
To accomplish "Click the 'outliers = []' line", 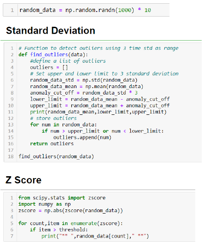I will point(49,67).
